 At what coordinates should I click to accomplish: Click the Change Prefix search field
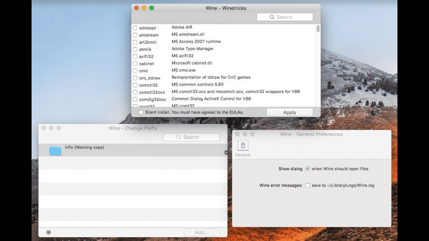[191, 137]
